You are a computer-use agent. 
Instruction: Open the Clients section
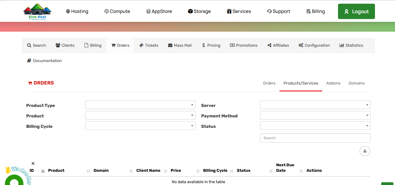tap(65, 45)
